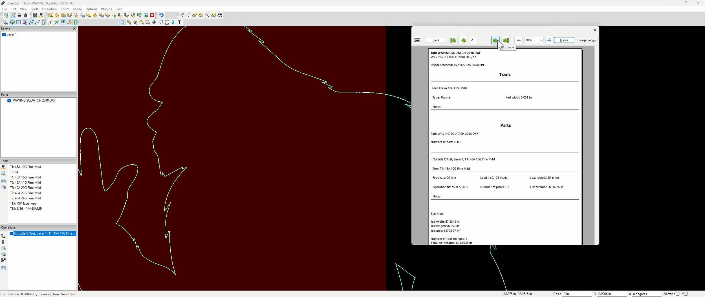Enable Mirror X checkbox
The height and width of the screenshot is (297, 705).
[677, 294]
